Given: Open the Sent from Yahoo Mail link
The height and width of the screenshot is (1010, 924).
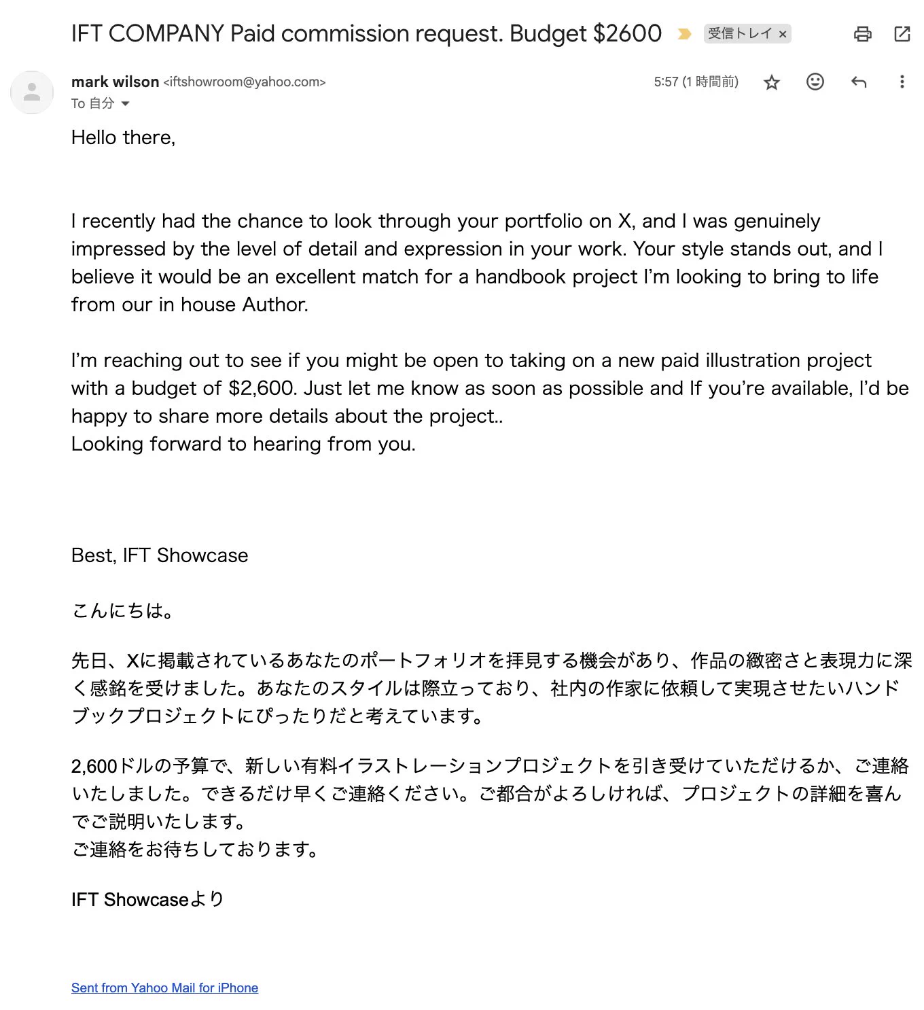Looking at the screenshot, I should click(164, 988).
